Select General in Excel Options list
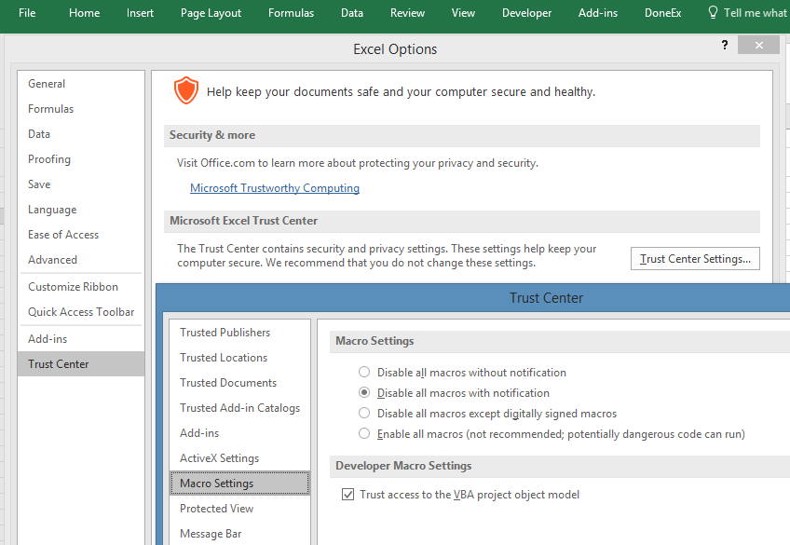 81,84
